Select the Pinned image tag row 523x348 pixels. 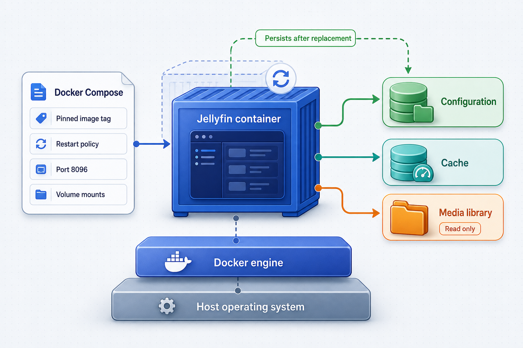78,118
